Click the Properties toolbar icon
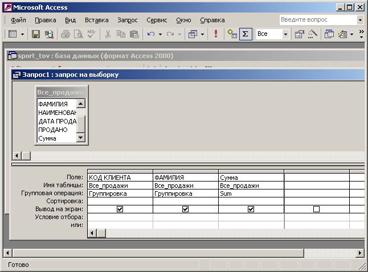The width and height of the screenshot is (368, 272). [x=300, y=34]
